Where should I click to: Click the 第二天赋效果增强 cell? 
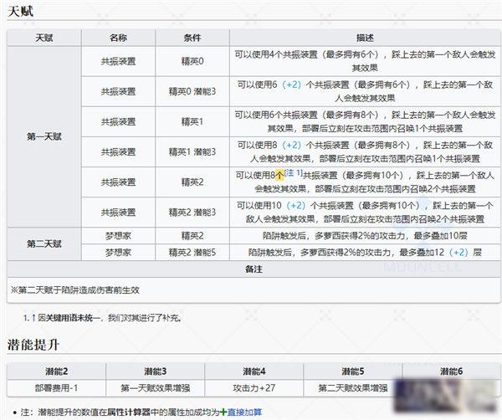pyautogui.click(x=353, y=388)
